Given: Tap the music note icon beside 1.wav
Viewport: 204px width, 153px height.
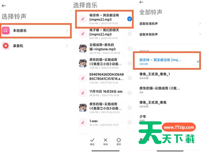Looking at the screenshot, I should 83,122.
